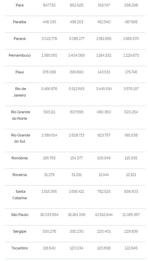148x261 pixels.
Task: Select São Paulo value 18.184.336
Action: pos(76,215)
